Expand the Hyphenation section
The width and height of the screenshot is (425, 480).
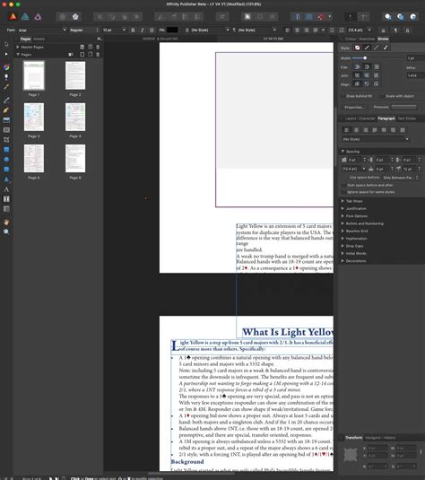[x=343, y=239]
